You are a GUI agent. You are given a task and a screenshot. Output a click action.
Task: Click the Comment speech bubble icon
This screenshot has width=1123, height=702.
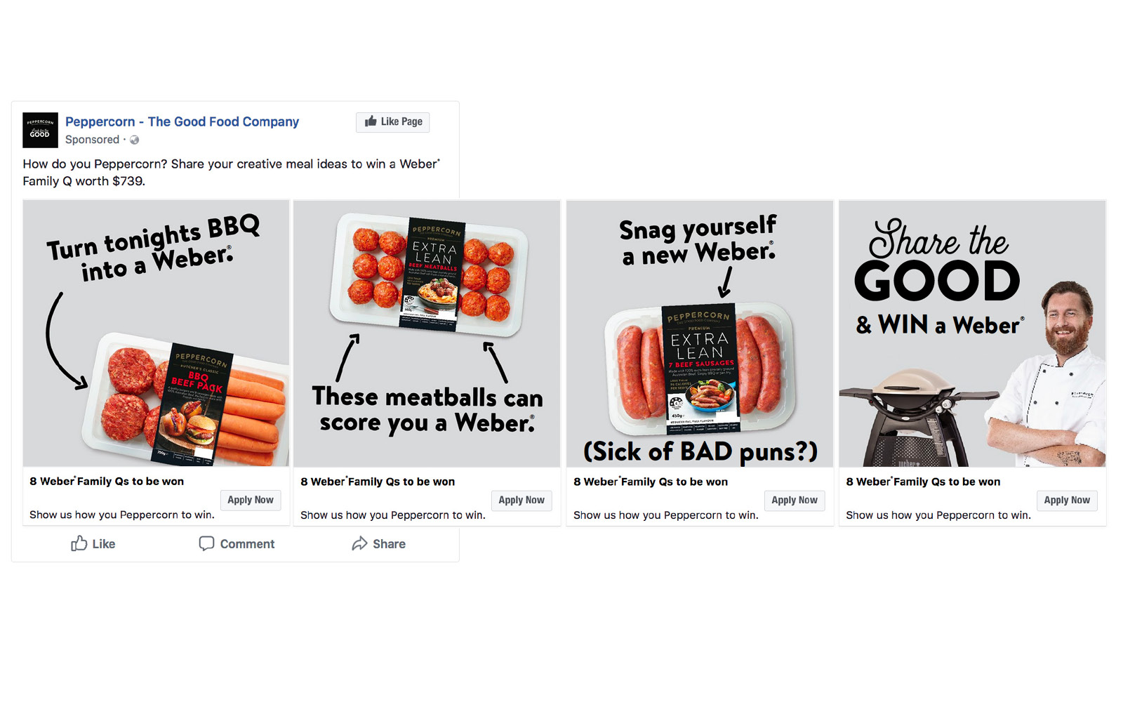pos(206,543)
